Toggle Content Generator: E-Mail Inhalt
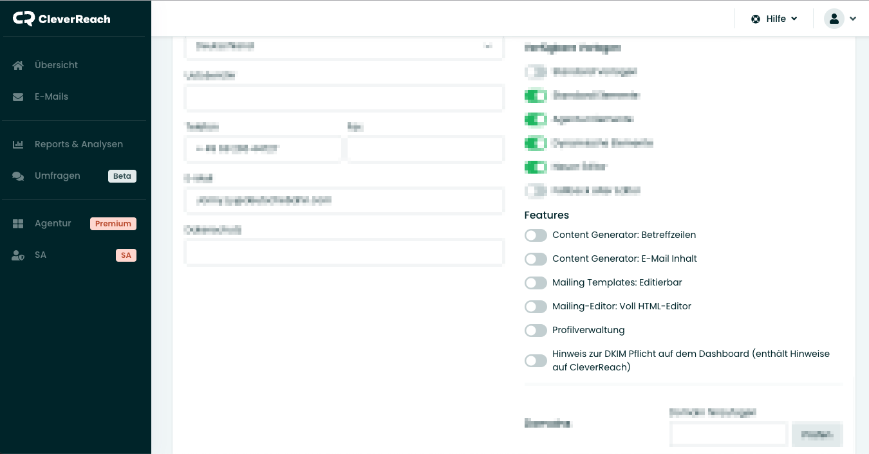869x454 pixels. 536,259
